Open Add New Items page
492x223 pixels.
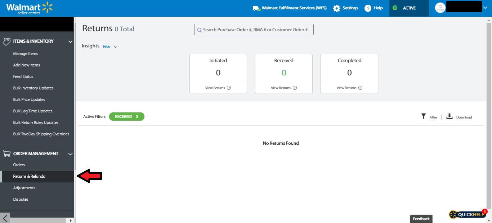(27, 65)
